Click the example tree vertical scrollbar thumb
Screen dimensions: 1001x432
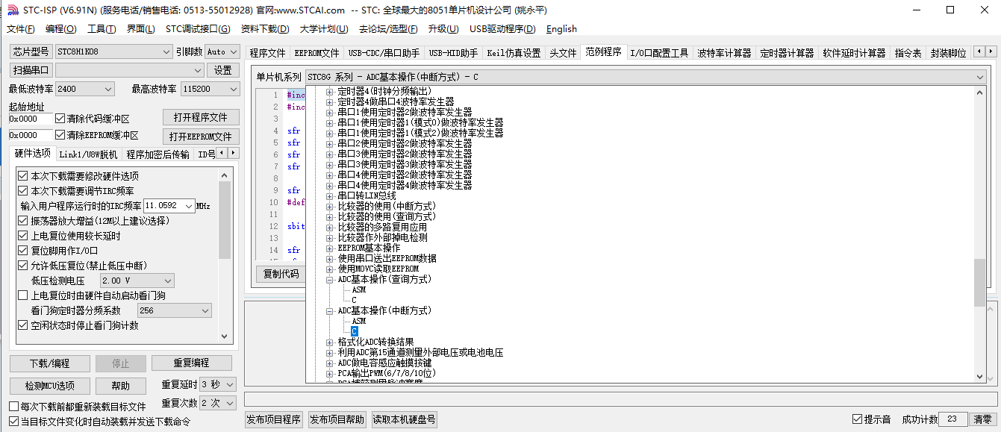[x=979, y=283]
